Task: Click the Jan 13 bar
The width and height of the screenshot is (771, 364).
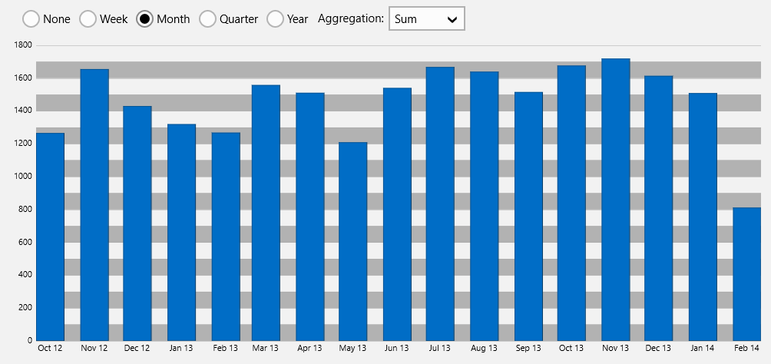Action: click(x=181, y=232)
